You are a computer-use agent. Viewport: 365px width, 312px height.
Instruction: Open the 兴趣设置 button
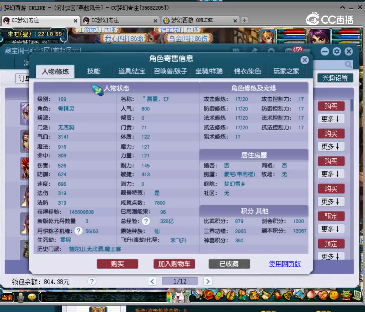[335, 78]
